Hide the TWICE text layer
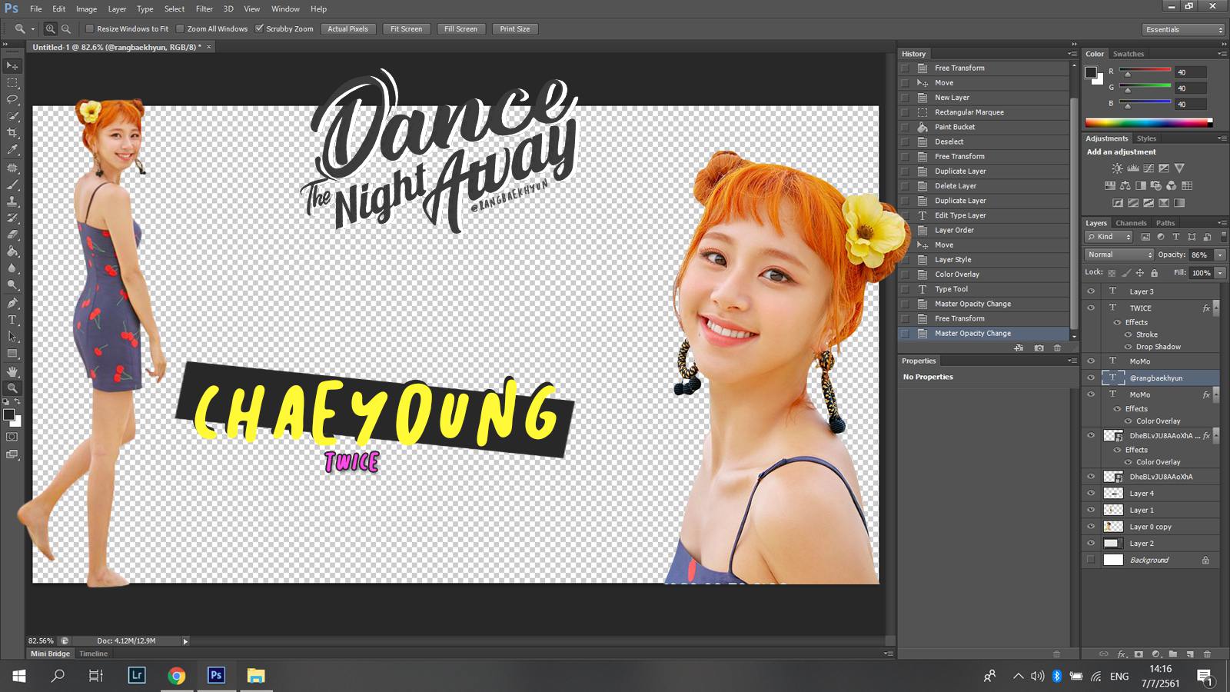1230x692 pixels. click(x=1090, y=308)
